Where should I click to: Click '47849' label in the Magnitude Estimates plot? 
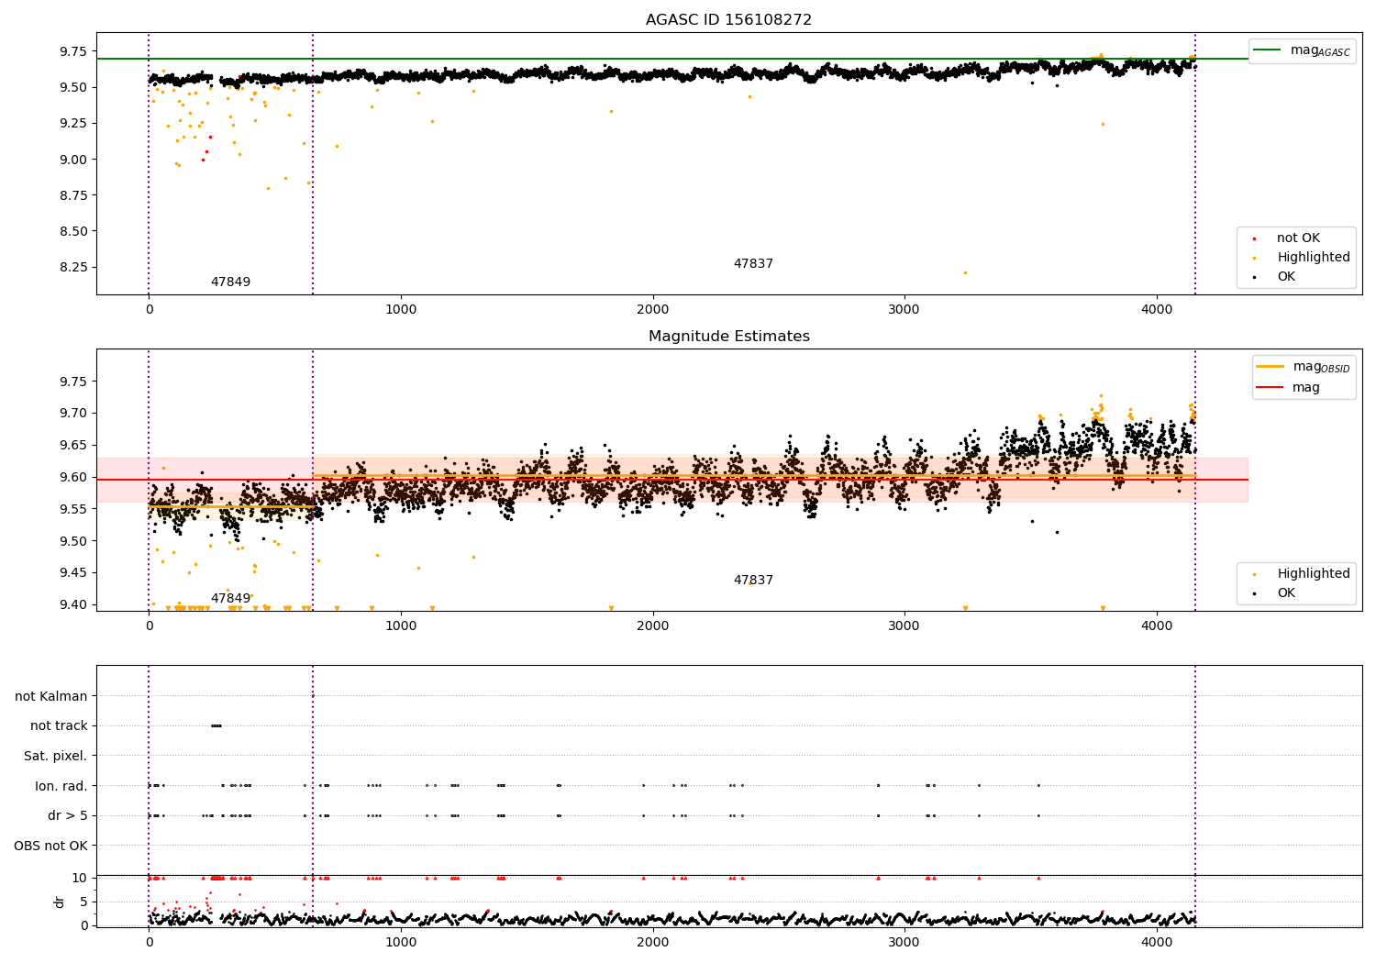pos(230,598)
